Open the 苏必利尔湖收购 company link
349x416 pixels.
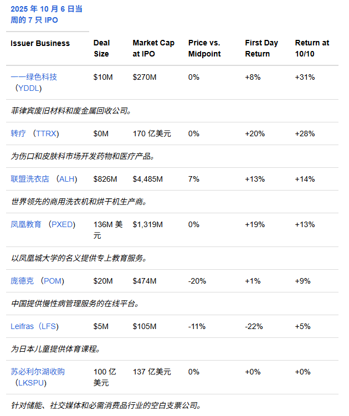(38, 372)
